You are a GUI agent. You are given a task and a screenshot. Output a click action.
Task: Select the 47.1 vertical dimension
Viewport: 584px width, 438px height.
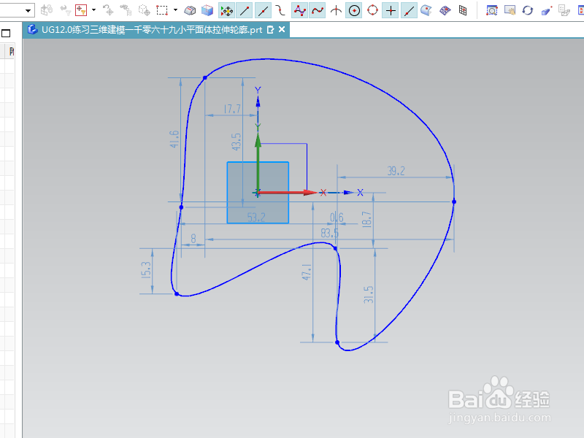coord(307,272)
